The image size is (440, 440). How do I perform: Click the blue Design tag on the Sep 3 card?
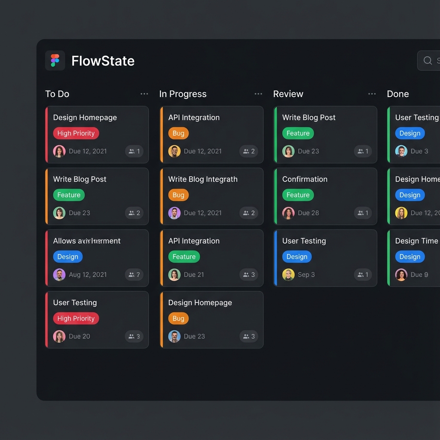pyautogui.click(x=296, y=257)
